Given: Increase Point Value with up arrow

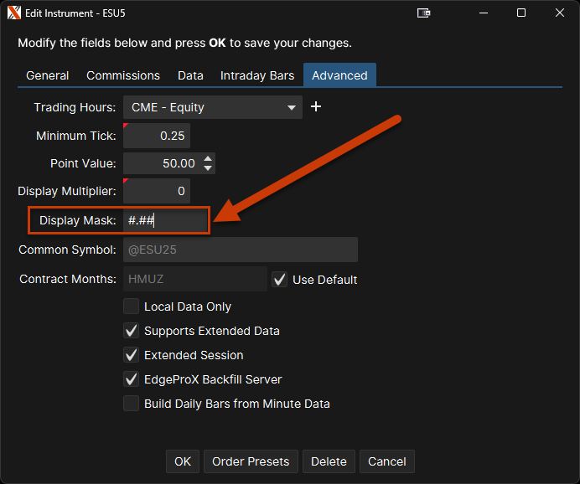Looking at the screenshot, I should (208, 159).
